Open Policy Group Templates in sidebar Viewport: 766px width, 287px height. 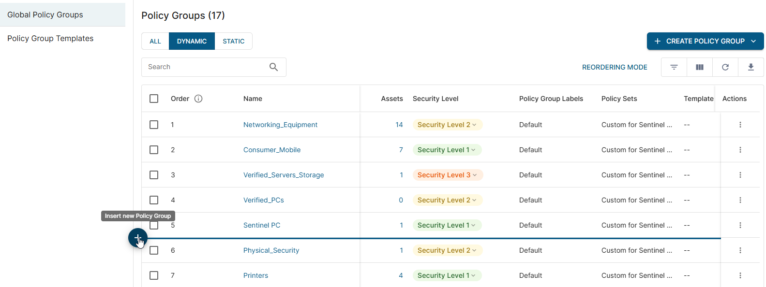[50, 38]
